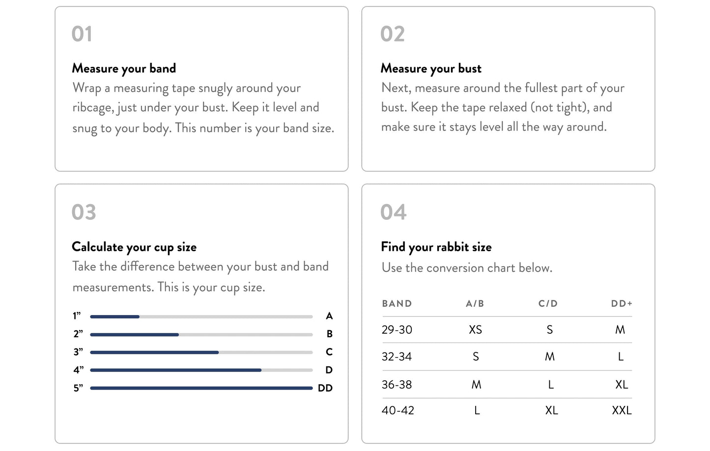This screenshot has height=451, width=710.
Task: Click the 36-38 band row label
Action: pyautogui.click(x=397, y=385)
